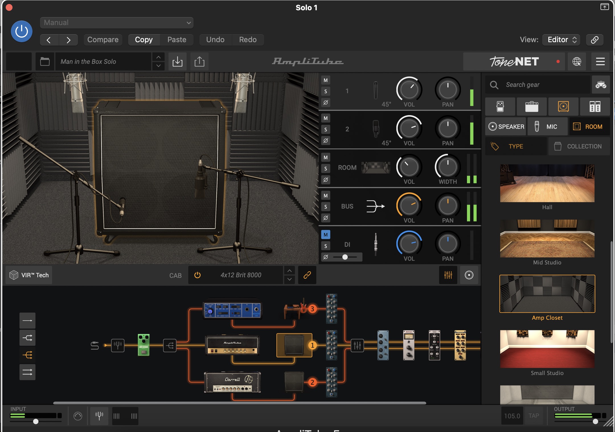The height and width of the screenshot is (432, 615).
Task: Click the Compare button
Action: [x=103, y=40]
